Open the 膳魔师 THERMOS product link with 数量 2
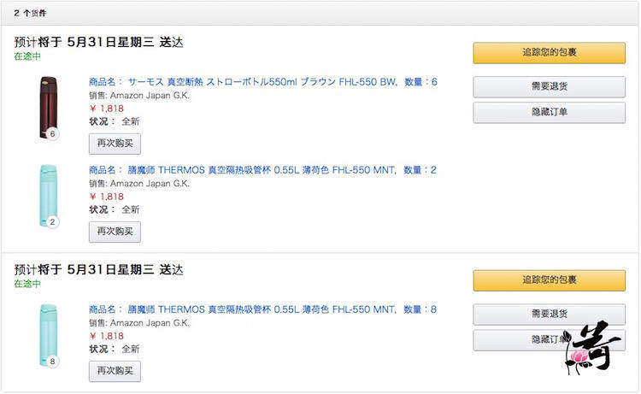 (x=263, y=170)
